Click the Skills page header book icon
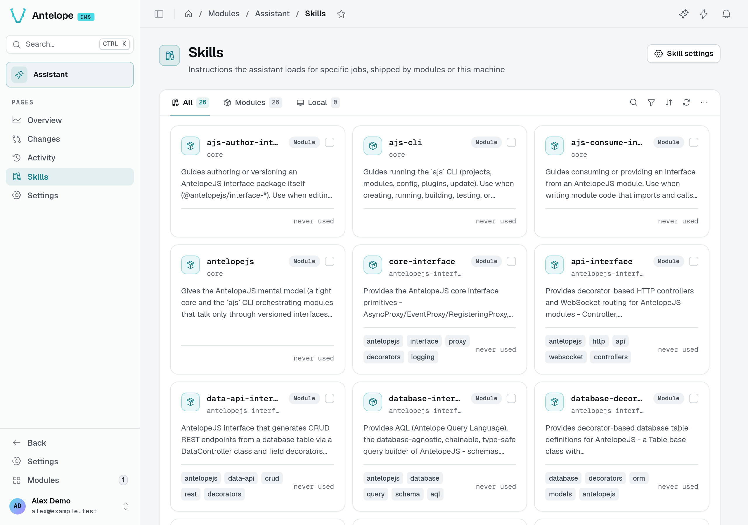Screen dimensions: 748x525 coord(169,55)
